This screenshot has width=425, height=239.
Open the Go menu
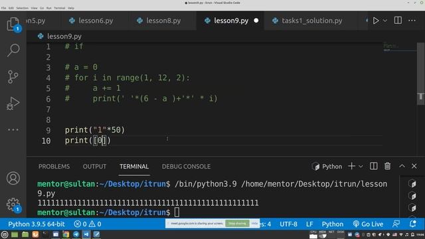pos(42,8)
